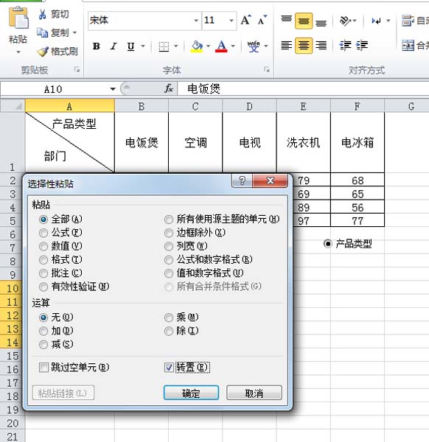Viewport: 429px width, 442px height.
Task: Click the Format Painter brush icon
Action: coord(43,52)
